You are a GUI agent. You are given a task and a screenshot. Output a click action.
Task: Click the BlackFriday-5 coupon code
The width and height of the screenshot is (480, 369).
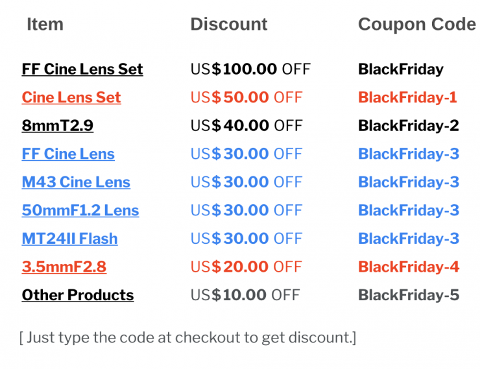(409, 295)
